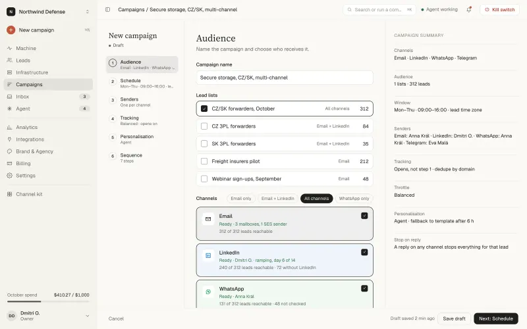Click the Northwind Defense workspace logo
Image resolution: width=527 pixels, height=329 pixels.
click(x=11, y=12)
